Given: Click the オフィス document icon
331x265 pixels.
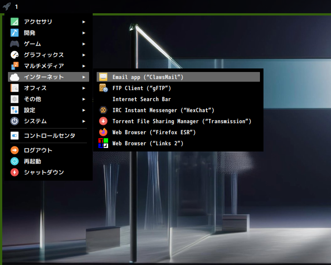Looking at the screenshot, I should [15, 88].
